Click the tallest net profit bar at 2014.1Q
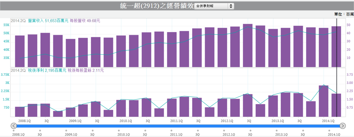Screen dimensions: 354x137 pyautogui.click(x=324, y=101)
